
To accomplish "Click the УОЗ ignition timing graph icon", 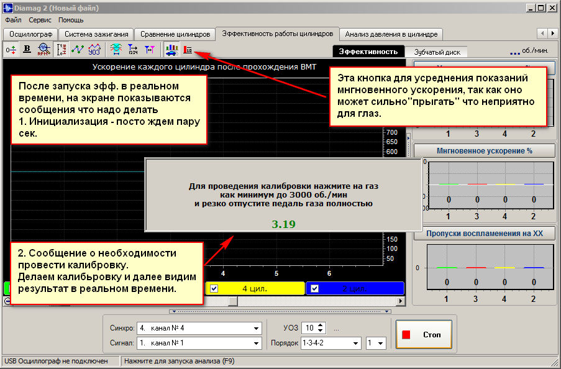I will pos(94,50).
